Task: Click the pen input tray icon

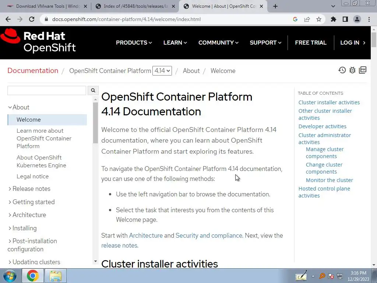Action: pyautogui.click(x=301, y=276)
